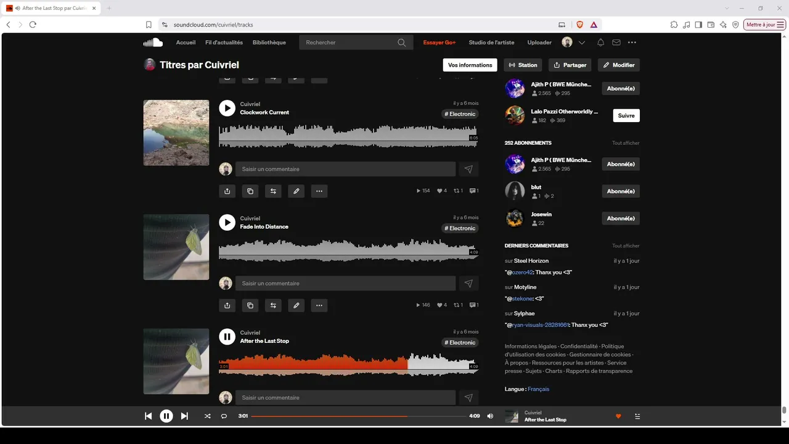Open the Brave Shields icon
Screen dimensions: 789x444
point(579,25)
